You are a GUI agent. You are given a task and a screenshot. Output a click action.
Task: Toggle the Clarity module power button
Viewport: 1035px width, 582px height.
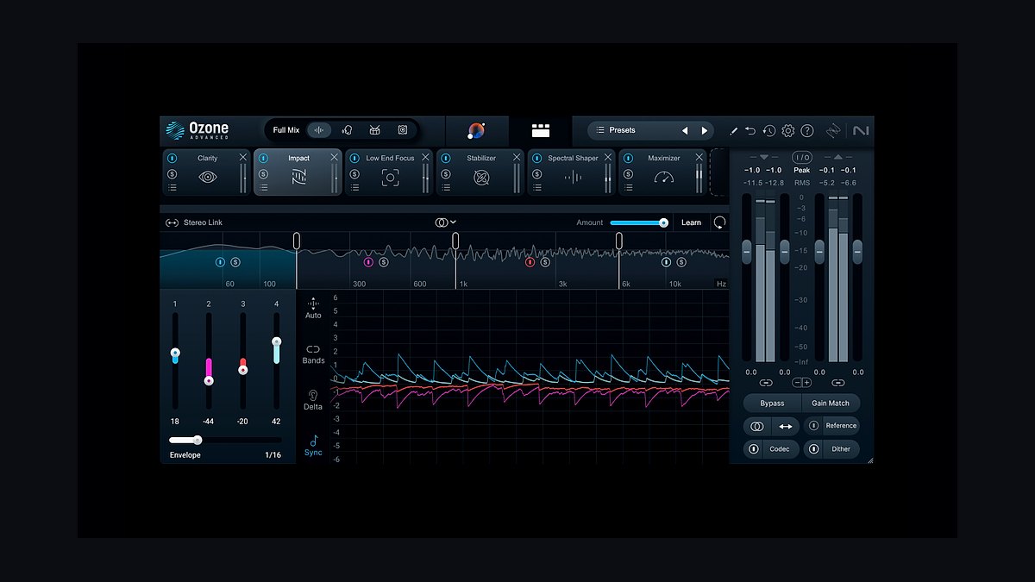tap(172, 159)
